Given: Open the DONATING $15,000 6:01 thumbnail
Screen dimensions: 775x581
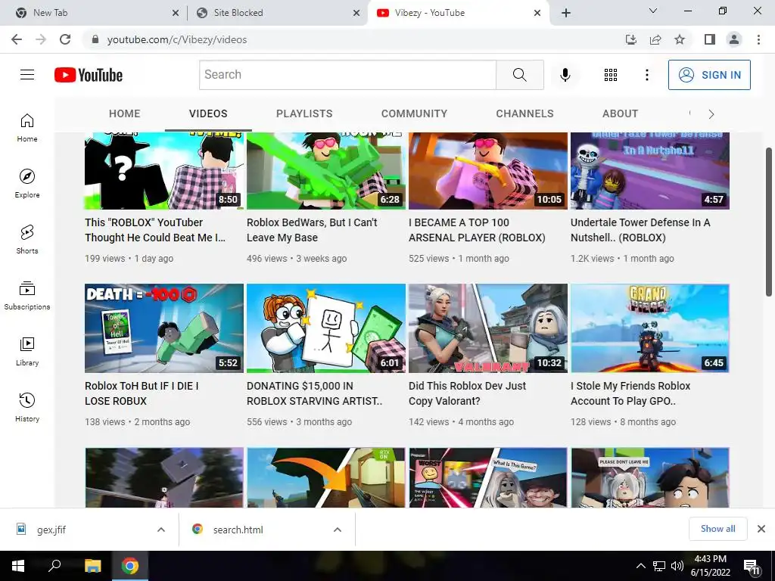Looking at the screenshot, I should [x=326, y=328].
